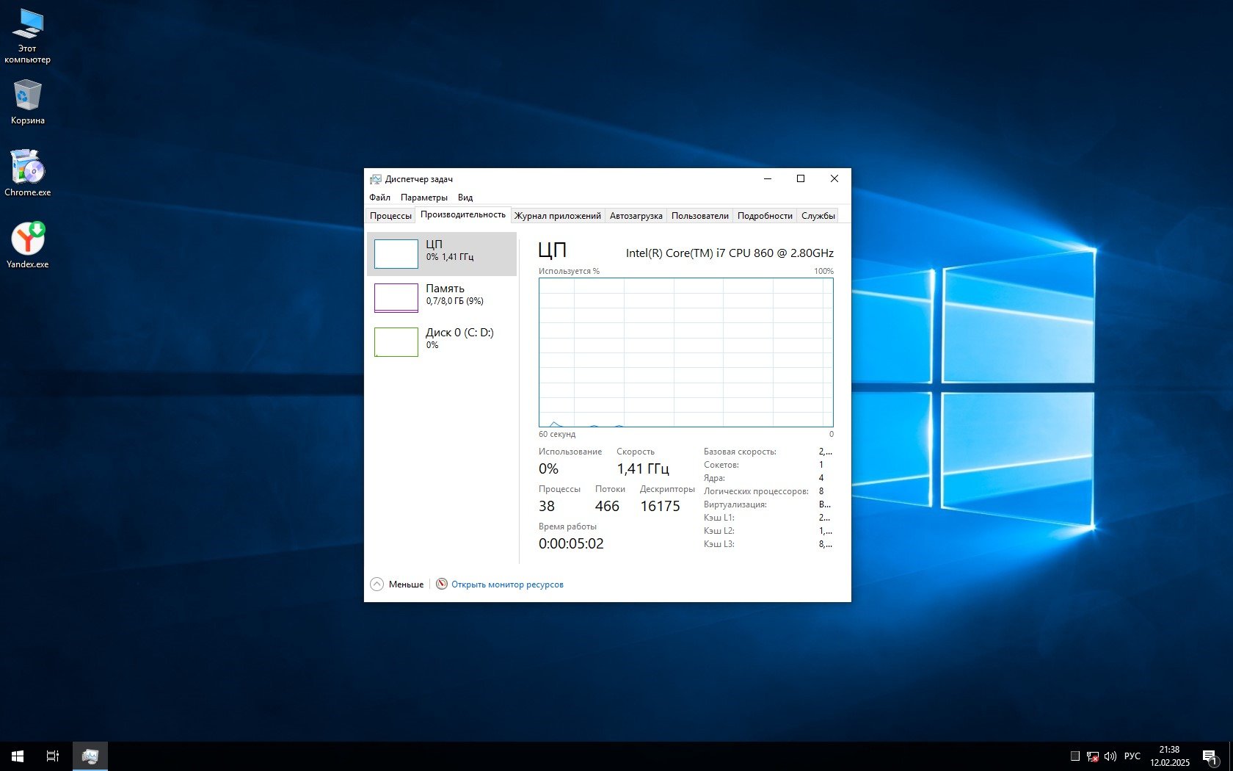Switch to the Процессы tab
Screen dimensions: 1233x771
(390, 216)
